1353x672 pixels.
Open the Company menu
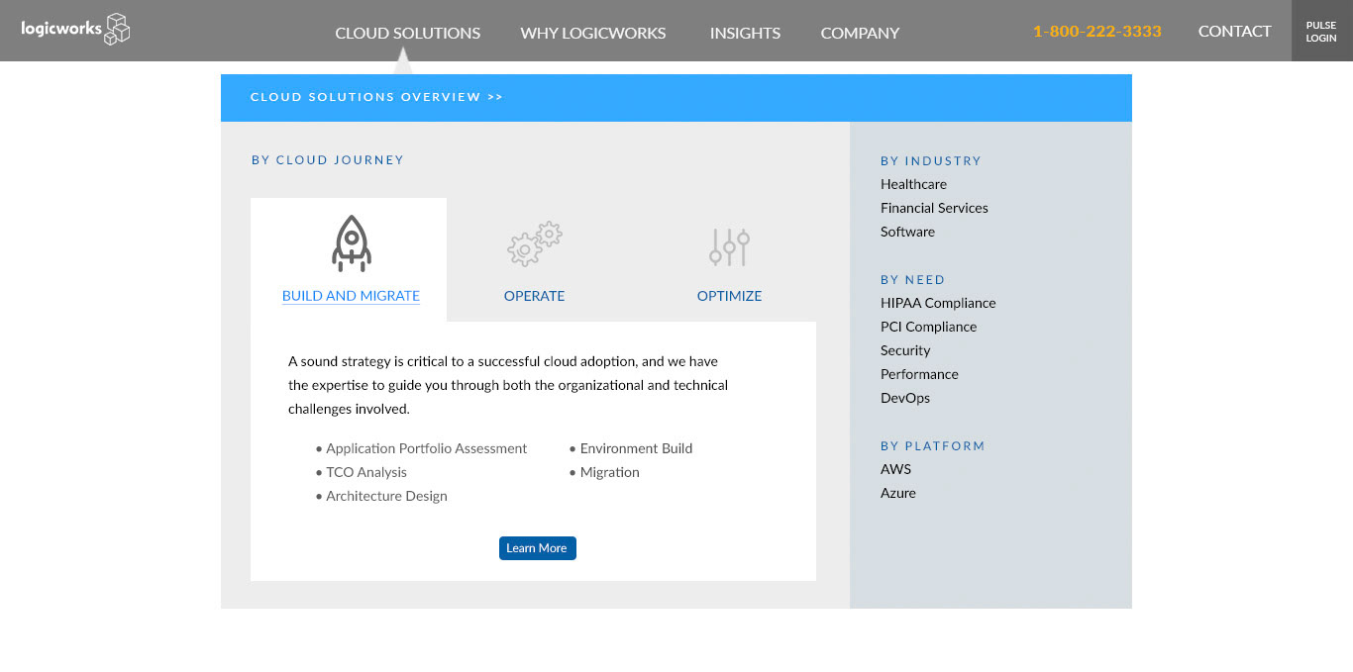point(860,33)
